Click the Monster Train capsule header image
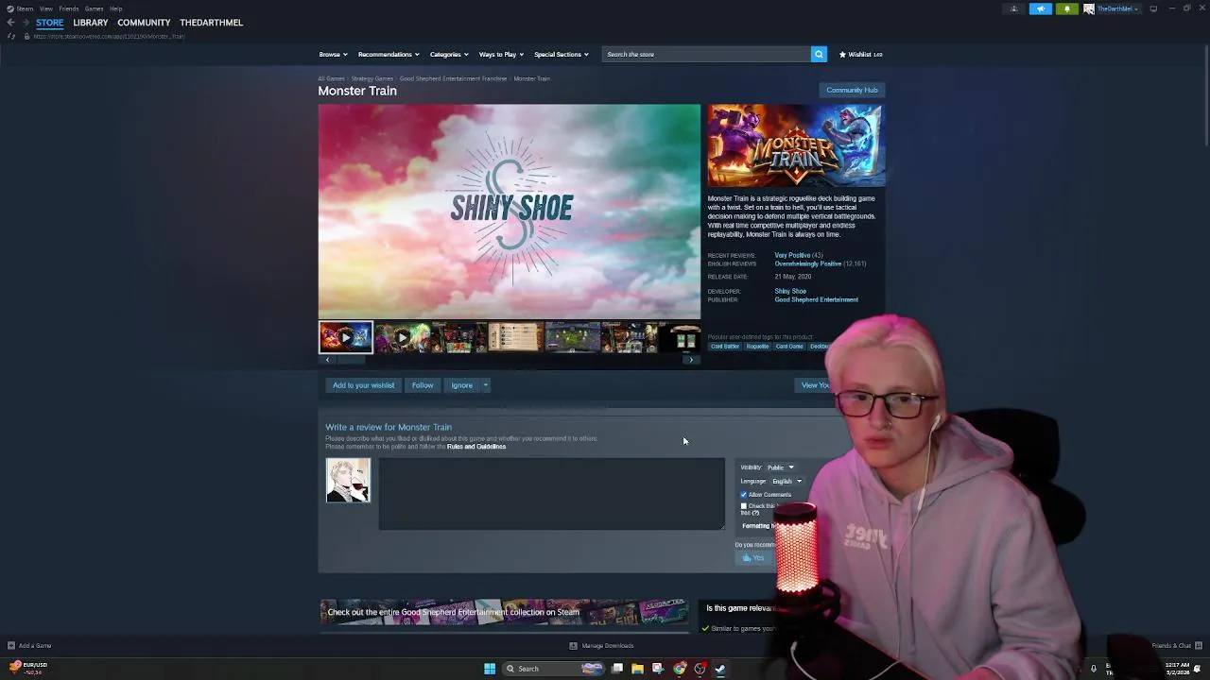Screen dimensions: 1210x680 pos(796,144)
